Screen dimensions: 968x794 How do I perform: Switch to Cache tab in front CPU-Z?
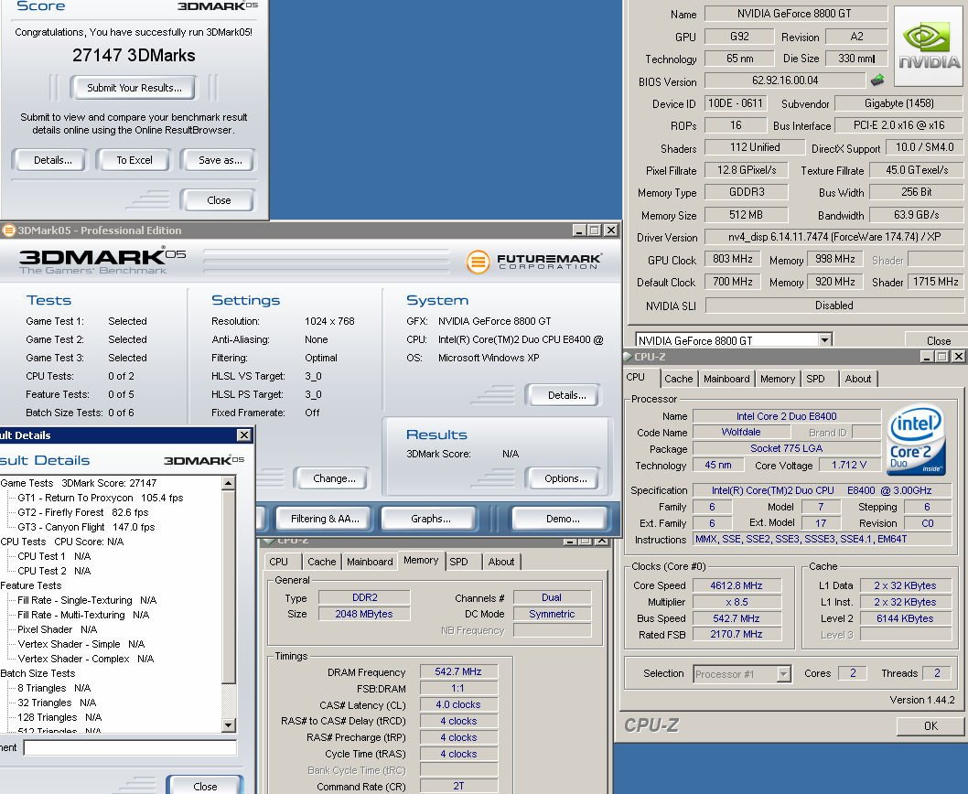(679, 379)
